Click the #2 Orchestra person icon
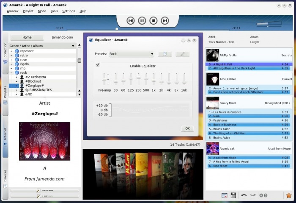296x203 pixels. 22,77
